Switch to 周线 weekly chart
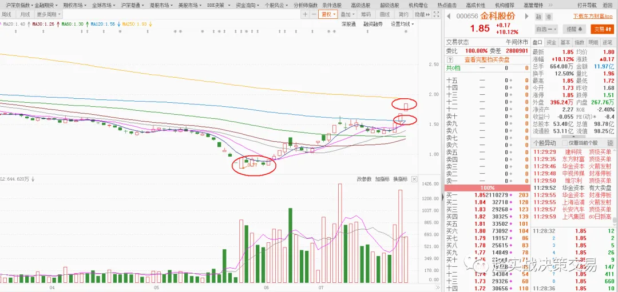The image size is (618, 292). pyautogui.click(x=7, y=14)
